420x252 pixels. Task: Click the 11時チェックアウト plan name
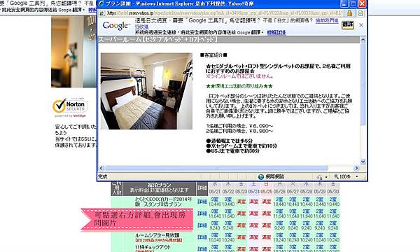153,247
